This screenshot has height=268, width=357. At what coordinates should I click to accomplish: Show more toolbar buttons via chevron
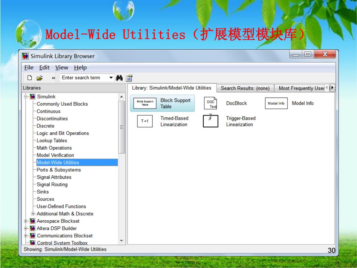click(53, 78)
